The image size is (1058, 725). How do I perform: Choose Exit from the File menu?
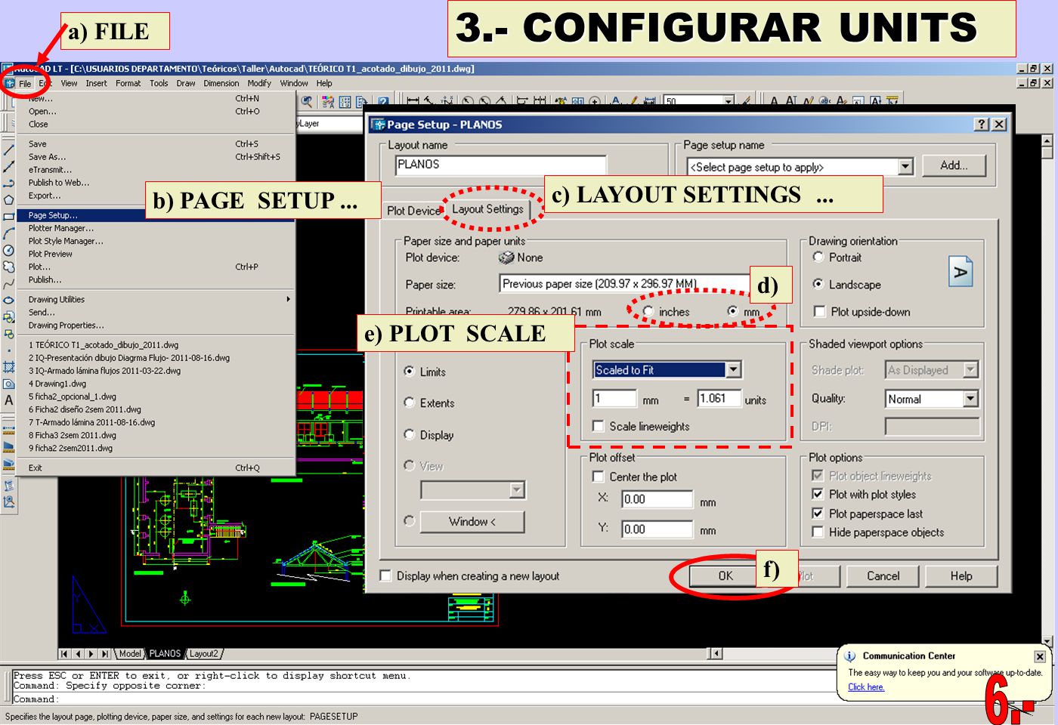[156, 468]
